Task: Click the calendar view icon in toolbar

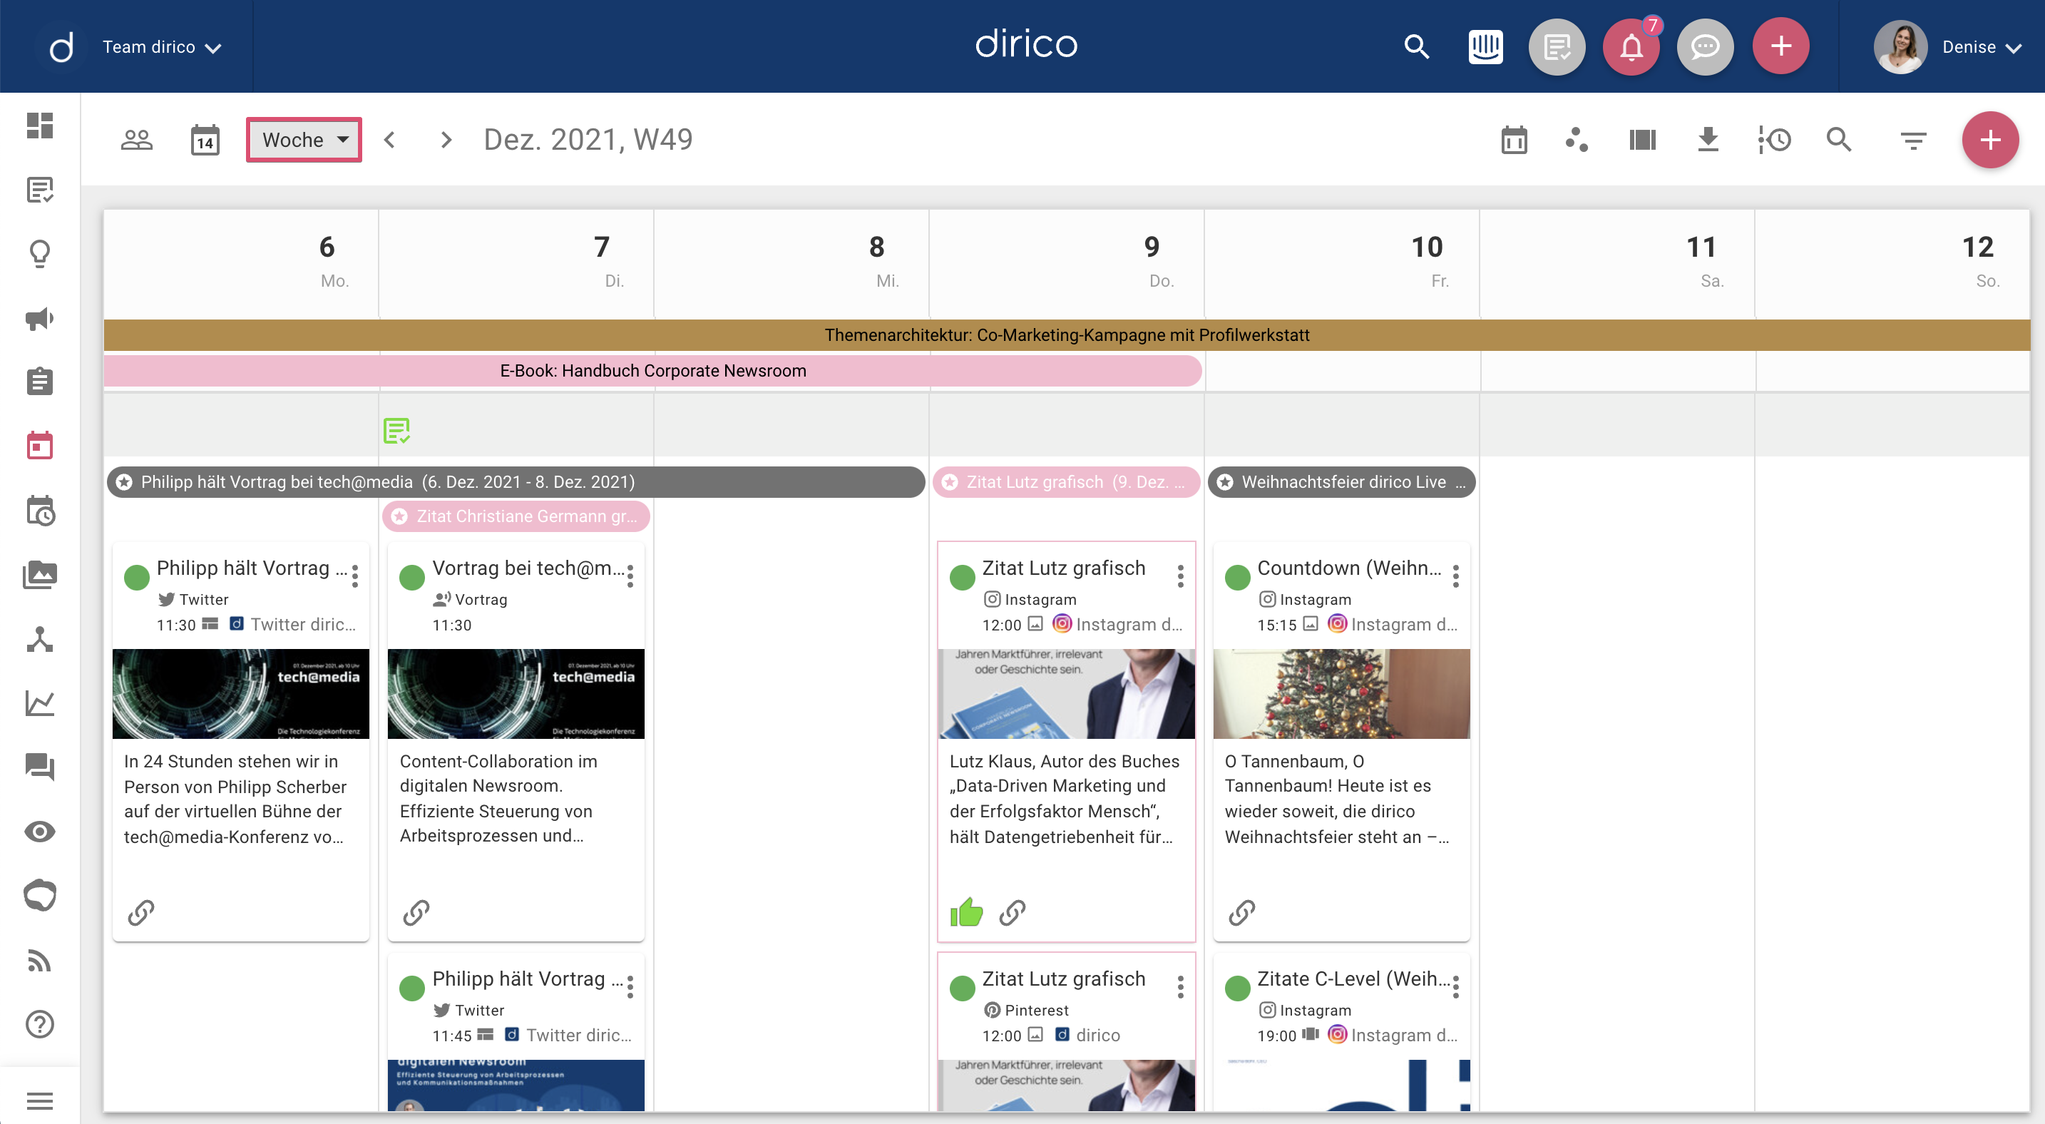Action: coord(1514,140)
